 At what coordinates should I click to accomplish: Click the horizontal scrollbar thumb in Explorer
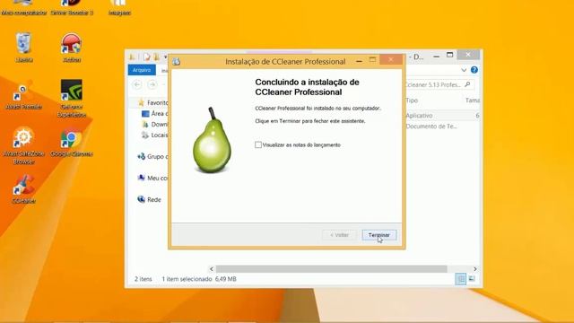[x=331, y=269]
